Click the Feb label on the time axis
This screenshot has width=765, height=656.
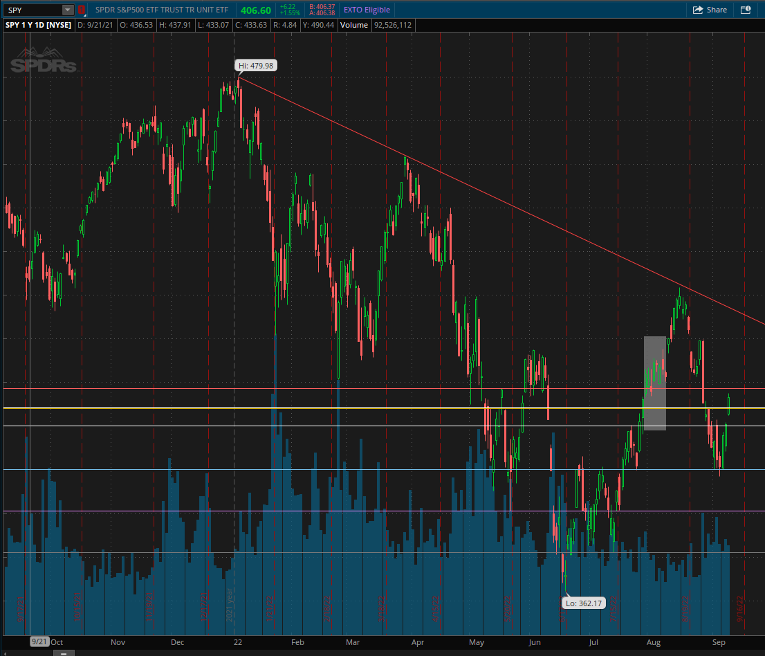tap(297, 642)
